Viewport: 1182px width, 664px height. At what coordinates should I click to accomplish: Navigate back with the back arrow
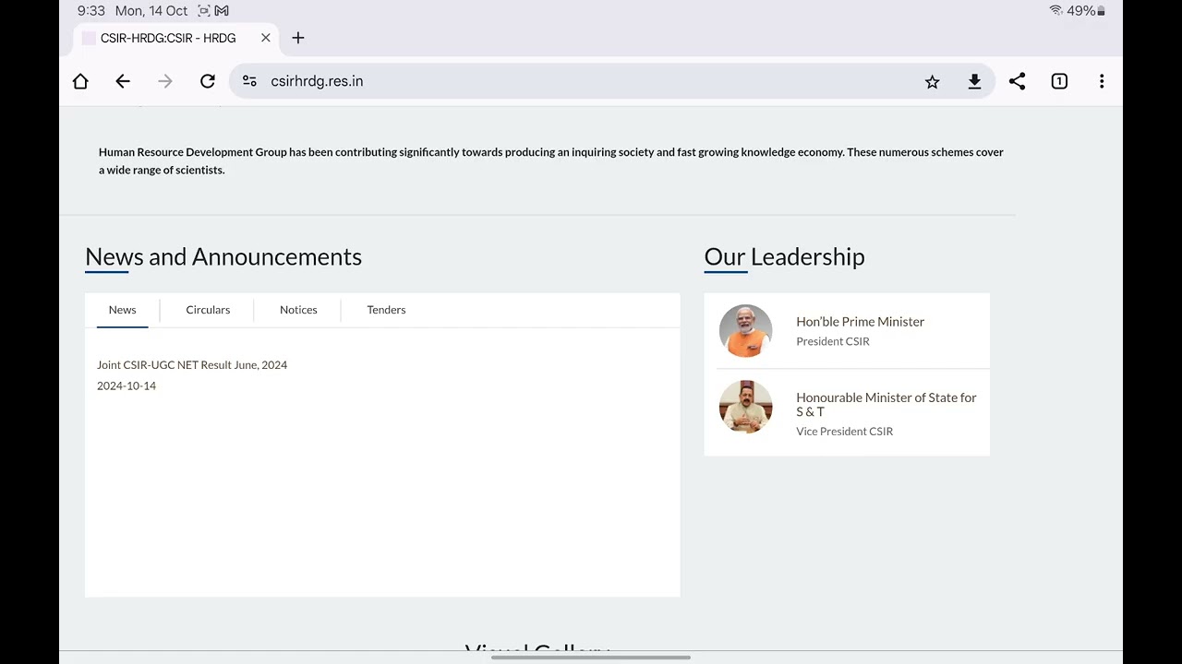click(x=123, y=81)
